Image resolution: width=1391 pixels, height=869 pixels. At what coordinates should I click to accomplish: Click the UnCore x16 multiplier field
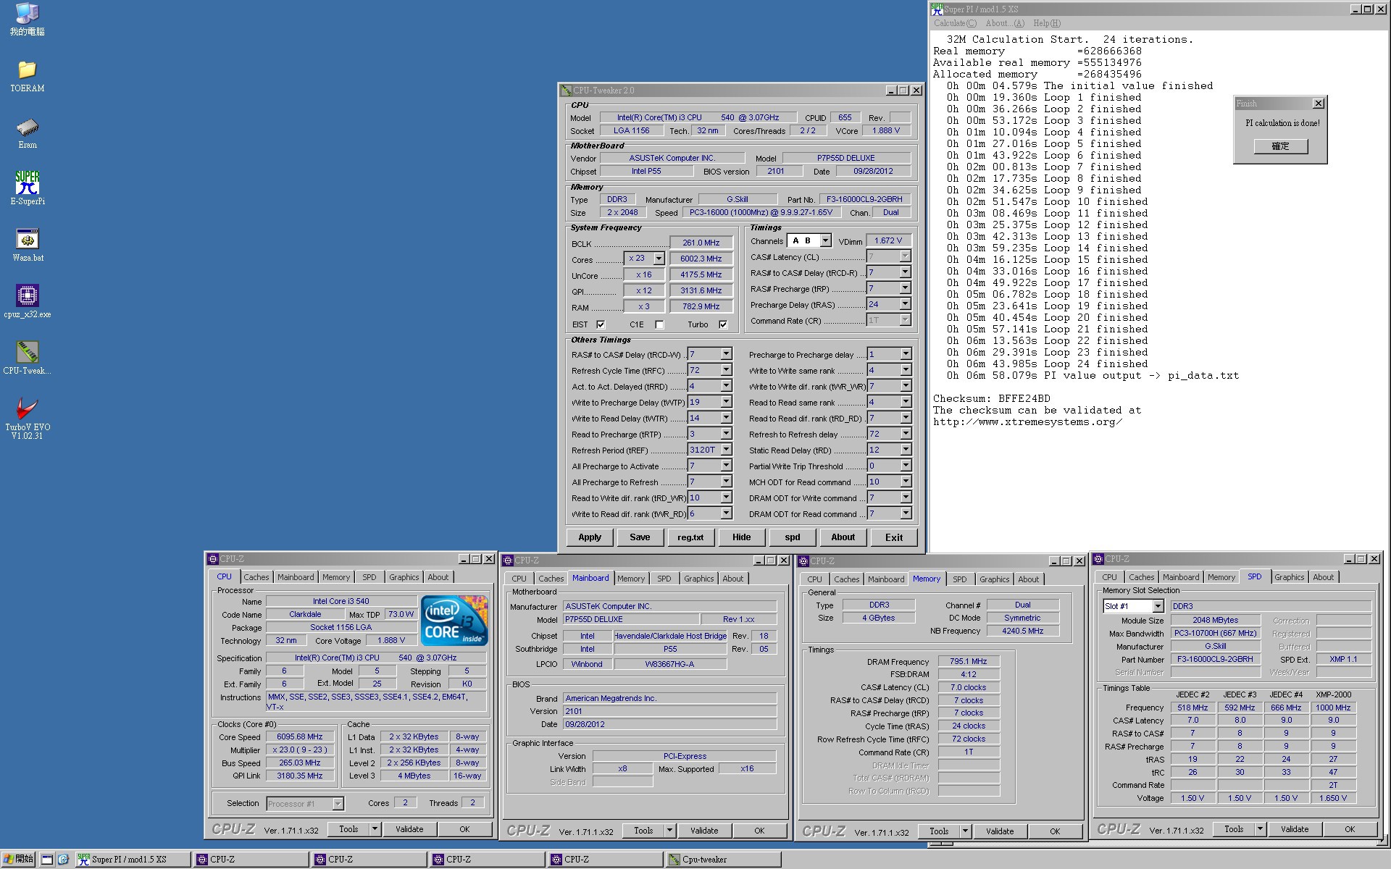pyautogui.click(x=643, y=274)
